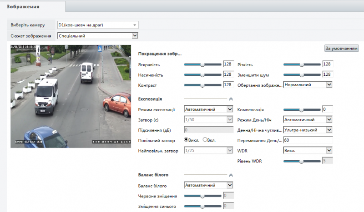This screenshot has width=364, height=212.
Task: Adjust the Зміщення синього slider
Action: pyautogui.click(x=202, y=206)
